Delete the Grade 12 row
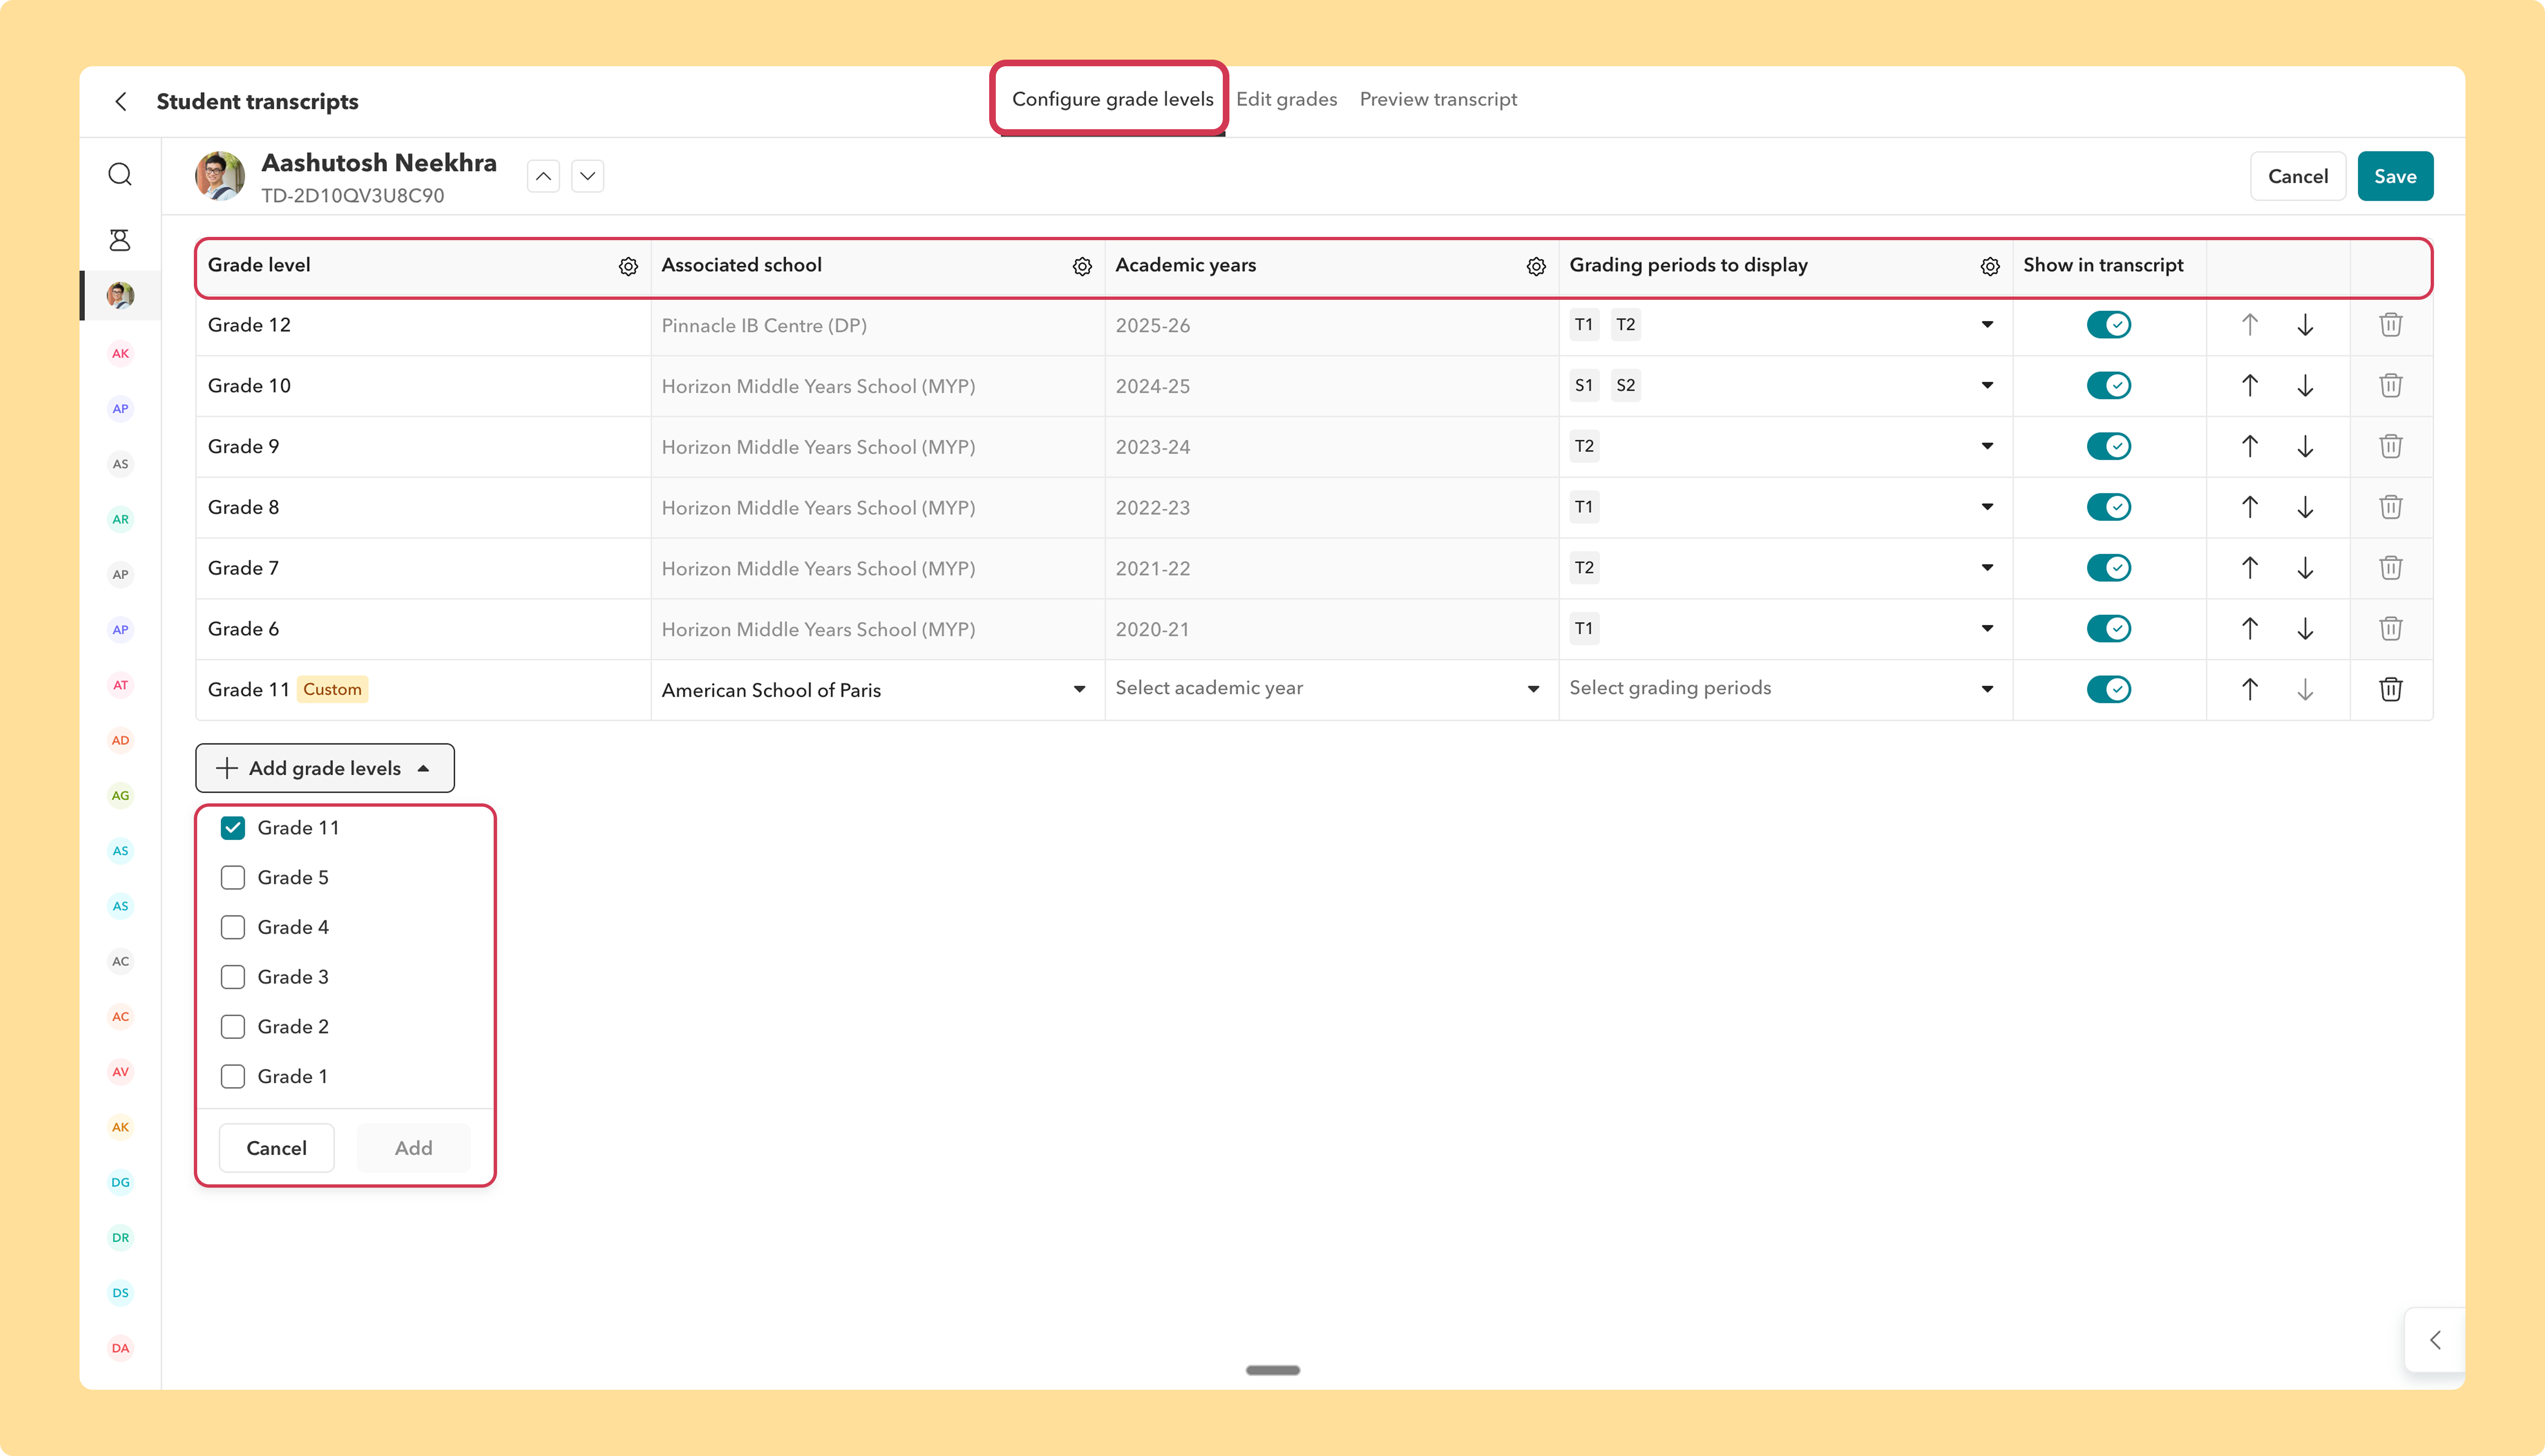The width and height of the screenshot is (2545, 1456). (2391, 325)
